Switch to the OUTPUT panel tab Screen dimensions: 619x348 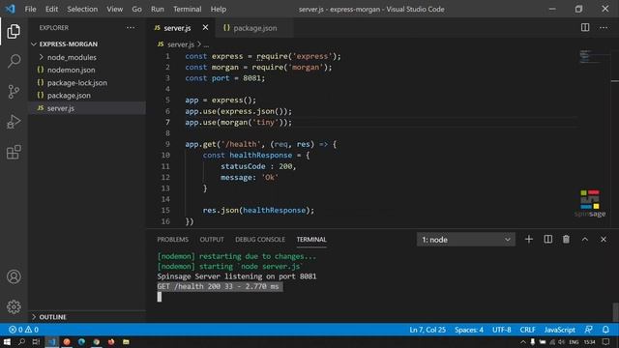pyautogui.click(x=212, y=240)
